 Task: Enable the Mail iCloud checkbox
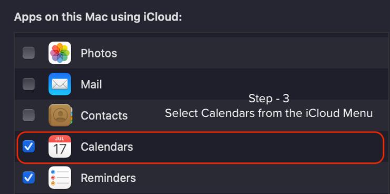(28, 84)
